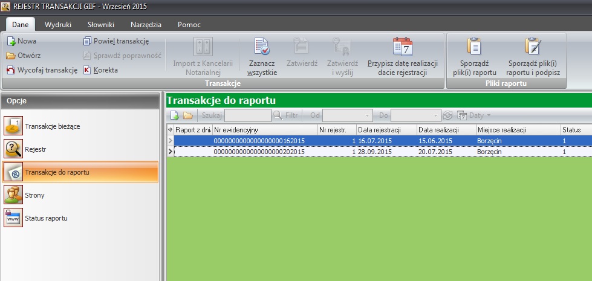
Task: Open Status raportu in the sidebar
Action: tap(80, 218)
